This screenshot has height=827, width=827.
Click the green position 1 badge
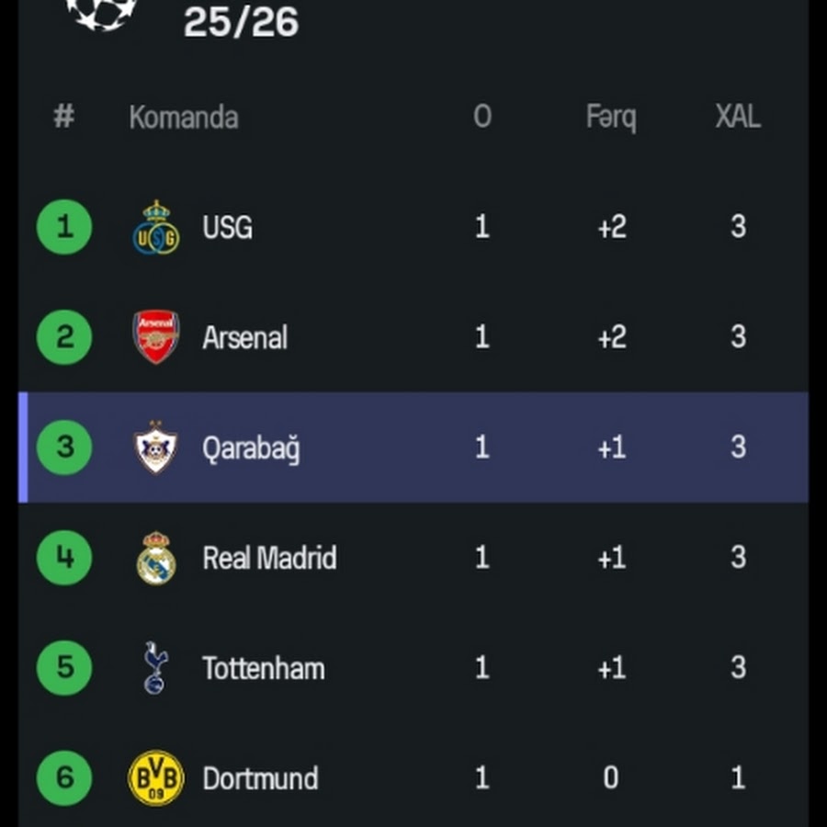(64, 227)
